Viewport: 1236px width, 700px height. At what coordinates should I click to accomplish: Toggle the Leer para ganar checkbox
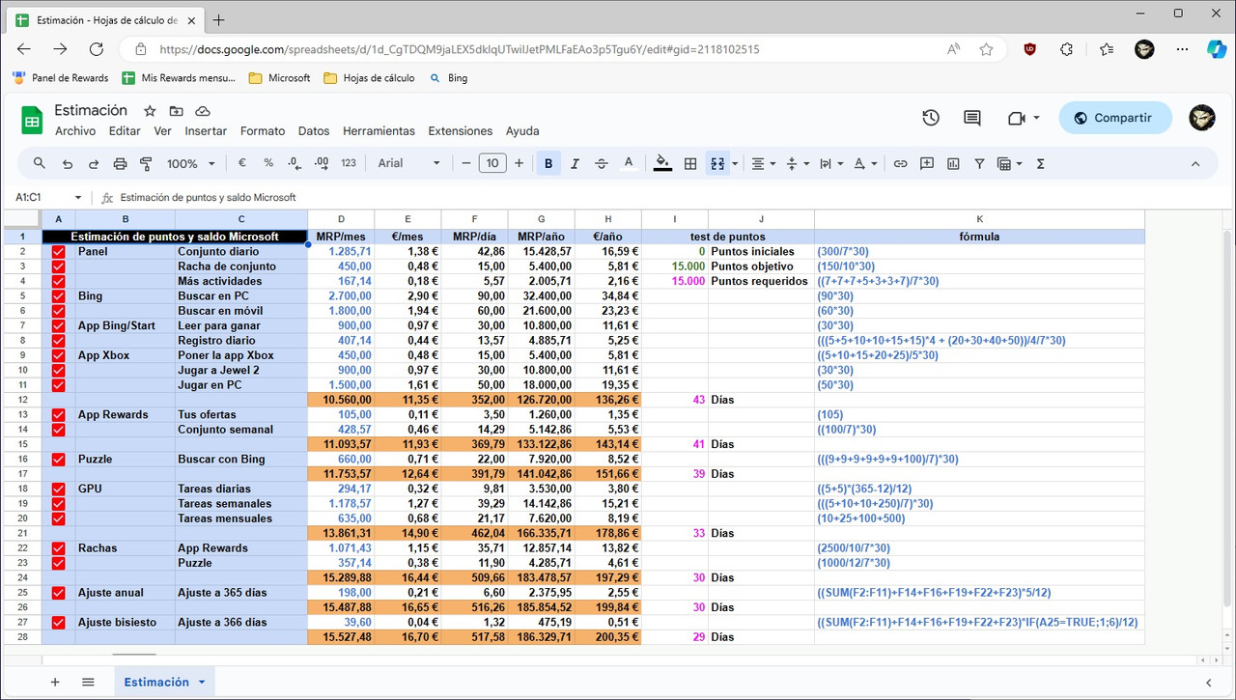click(x=59, y=325)
